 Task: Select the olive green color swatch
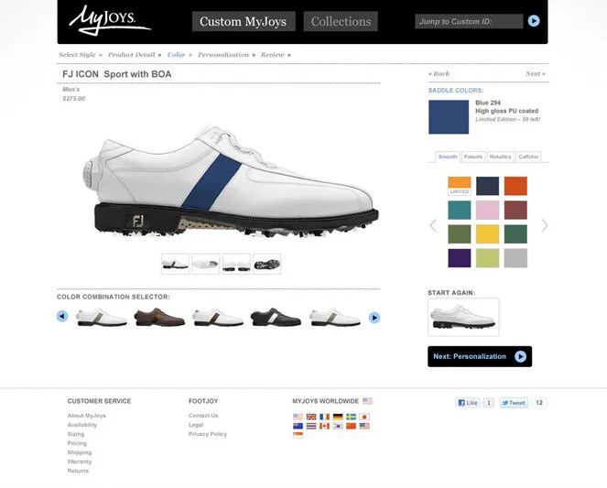[x=460, y=234]
